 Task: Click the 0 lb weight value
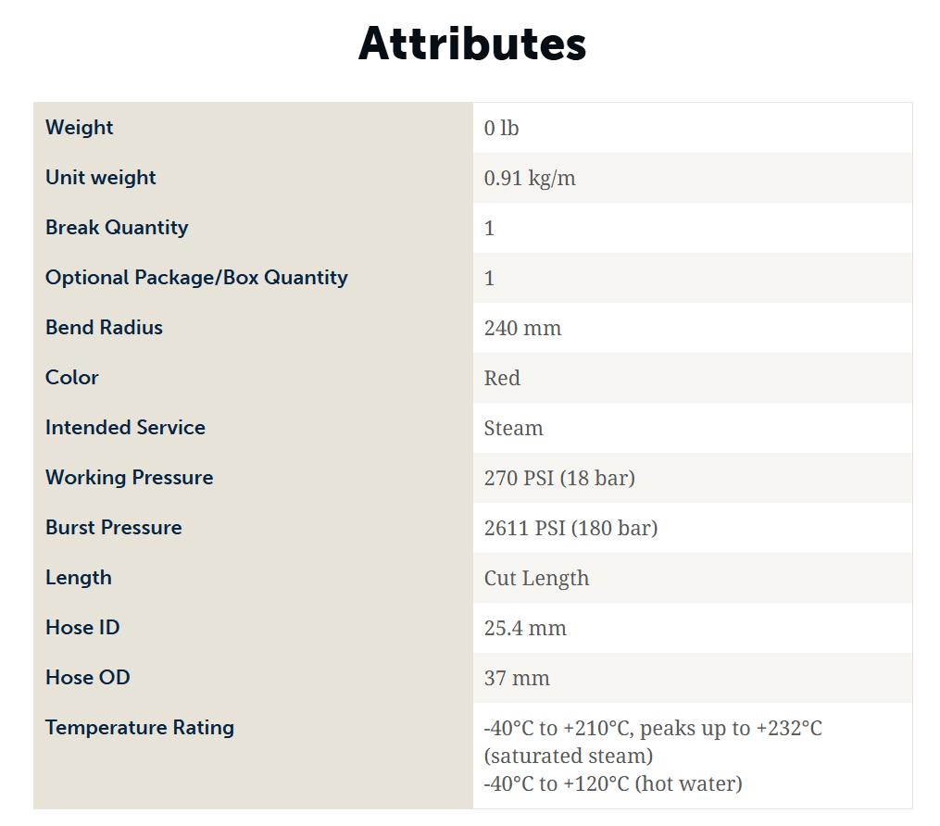(501, 129)
